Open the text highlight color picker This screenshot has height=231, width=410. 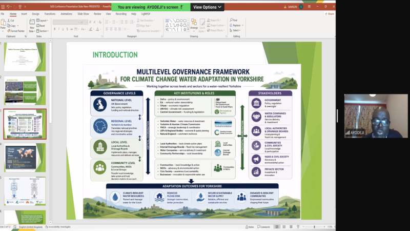[x=91, y=29]
